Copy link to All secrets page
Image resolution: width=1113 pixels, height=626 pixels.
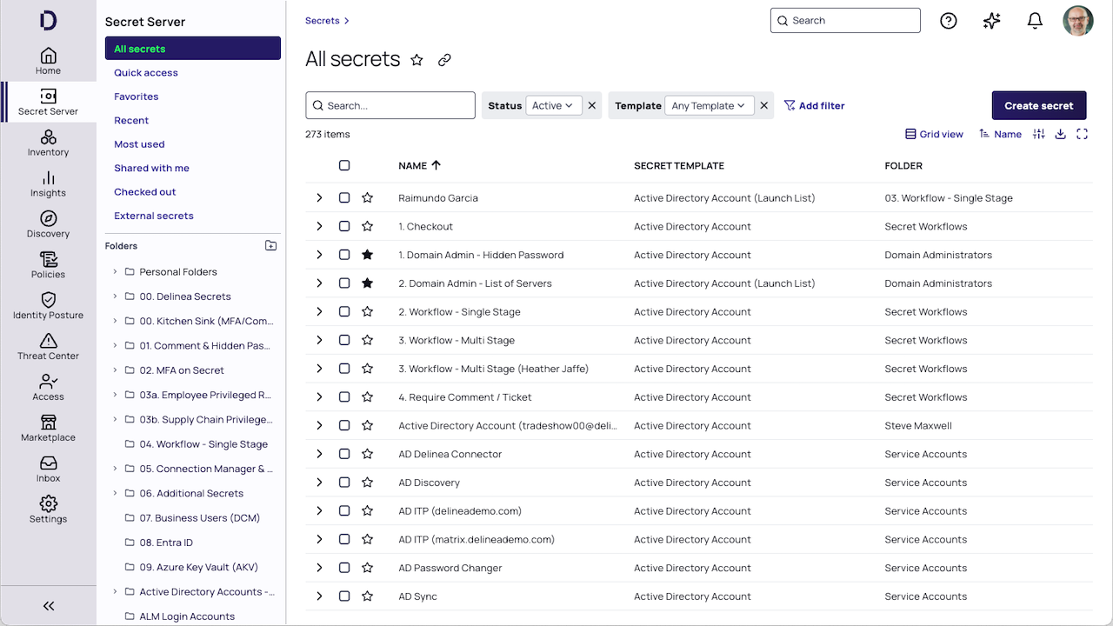(x=444, y=60)
